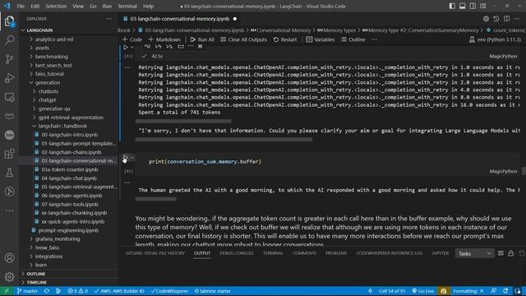Viewport: 526px width, 296px height.
Task: Open file timeline history icon
Action: [496, 19]
